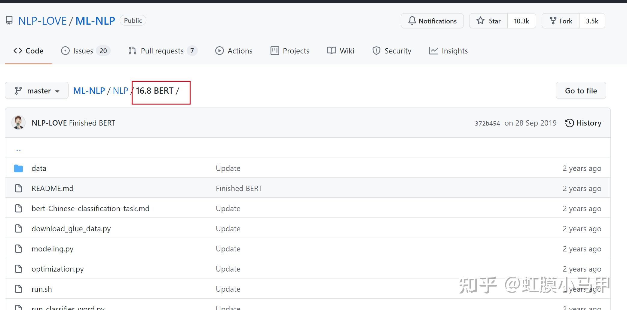Click the Notifications bell icon
Viewport: 627px width, 310px height.
(412, 21)
